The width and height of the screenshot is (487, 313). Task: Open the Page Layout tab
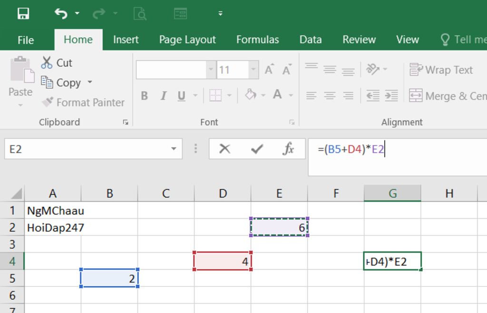(187, 39)
